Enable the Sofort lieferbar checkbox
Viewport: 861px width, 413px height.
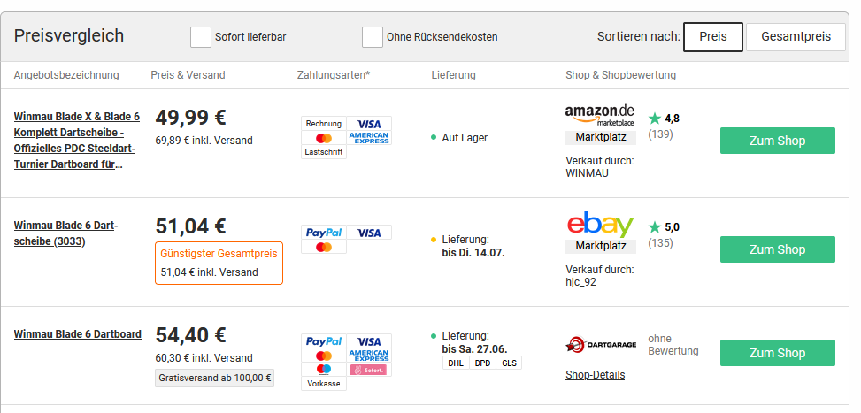point(200,37)
